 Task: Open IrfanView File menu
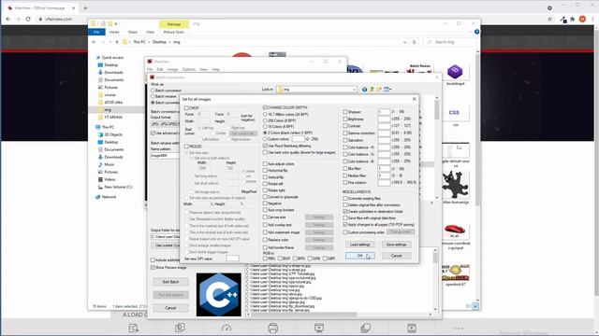tap(150, 70)
